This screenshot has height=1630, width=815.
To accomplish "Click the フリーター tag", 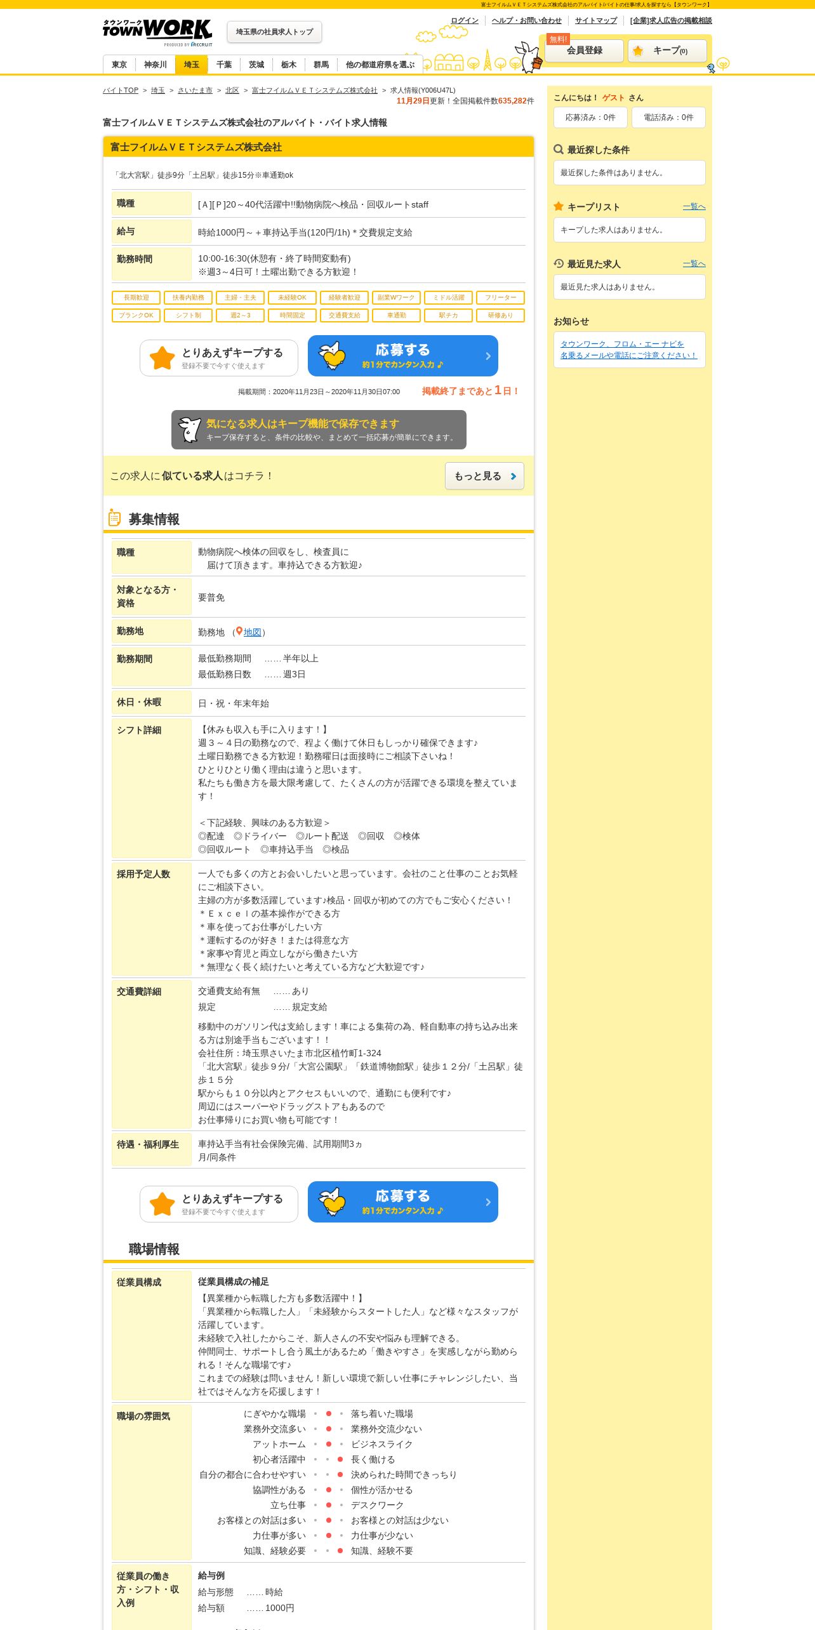I will (501, 298).
